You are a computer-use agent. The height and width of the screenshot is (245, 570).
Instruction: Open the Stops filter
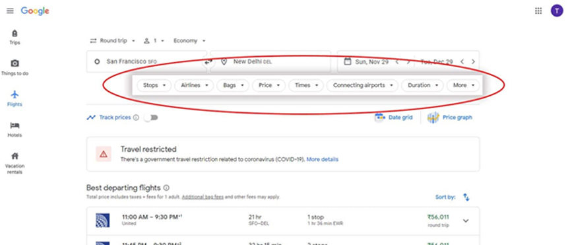154,85
